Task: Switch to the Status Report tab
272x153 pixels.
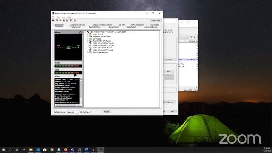Action: [131, 27]
